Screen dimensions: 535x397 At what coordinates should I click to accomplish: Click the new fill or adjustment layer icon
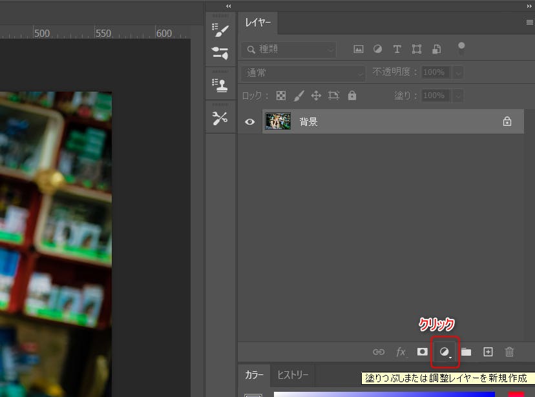[445, 352]
